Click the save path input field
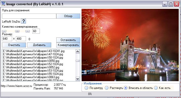181x98 pixels. click(29, 16)
